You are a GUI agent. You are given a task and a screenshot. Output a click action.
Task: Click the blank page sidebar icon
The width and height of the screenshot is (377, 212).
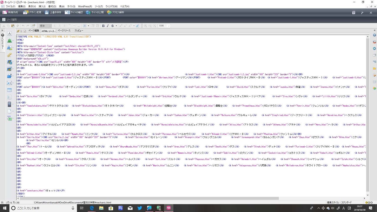point(9,111)
